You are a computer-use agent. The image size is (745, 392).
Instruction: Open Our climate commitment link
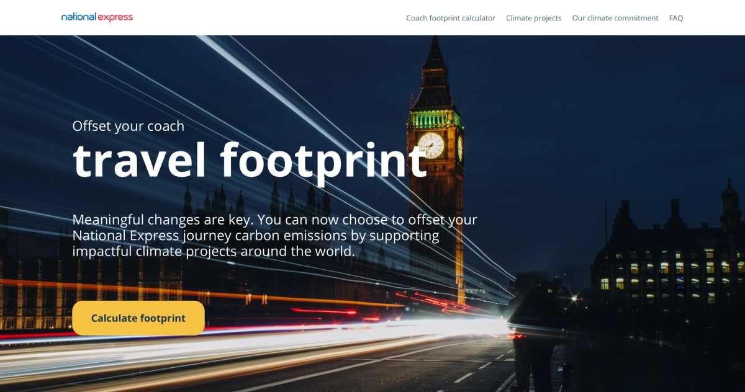(x=615, y=18)
